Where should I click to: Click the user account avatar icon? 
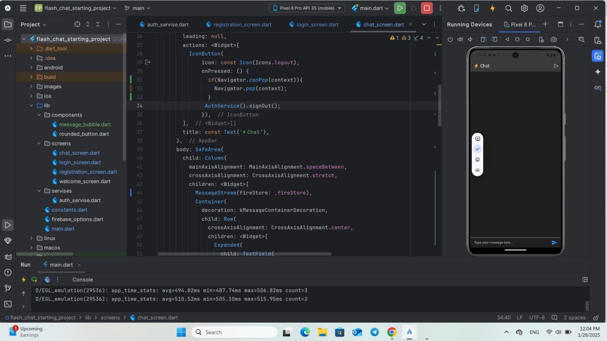tap(540, 8)
